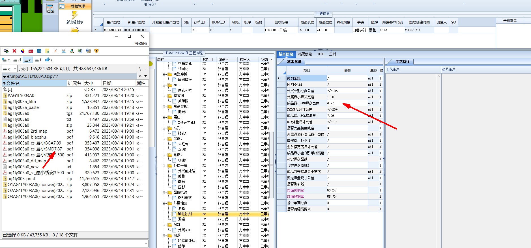The image size is (531, 248).
Task: Click the 外层图形蚀刻公差 parameter row
Action: [x=330, y=91]
